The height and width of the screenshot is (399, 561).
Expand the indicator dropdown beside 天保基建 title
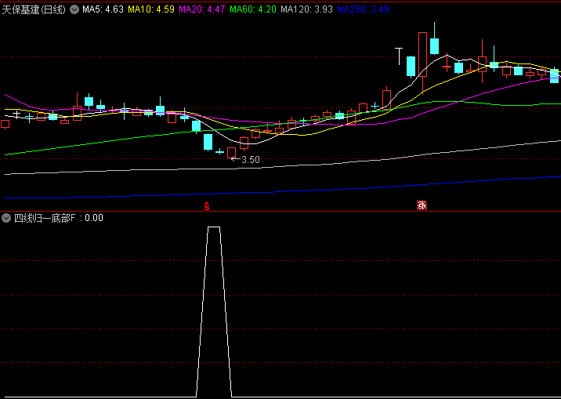tap(74, 9)
